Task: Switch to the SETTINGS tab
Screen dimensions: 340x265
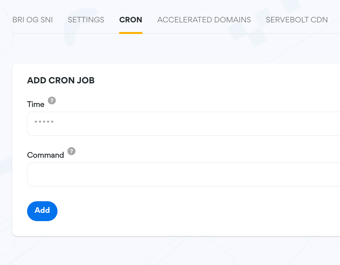Action: 86,20
